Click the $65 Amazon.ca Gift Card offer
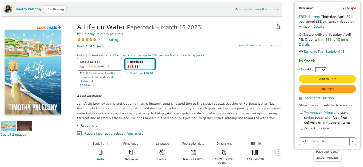 pyautogui.click(x=142, y=55)
